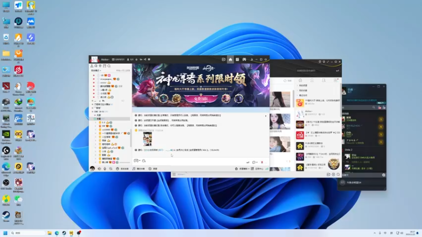Show hidden tray icons chevron in taskbar
Viewport: 422px width, 237px height.
click(375, 233)
